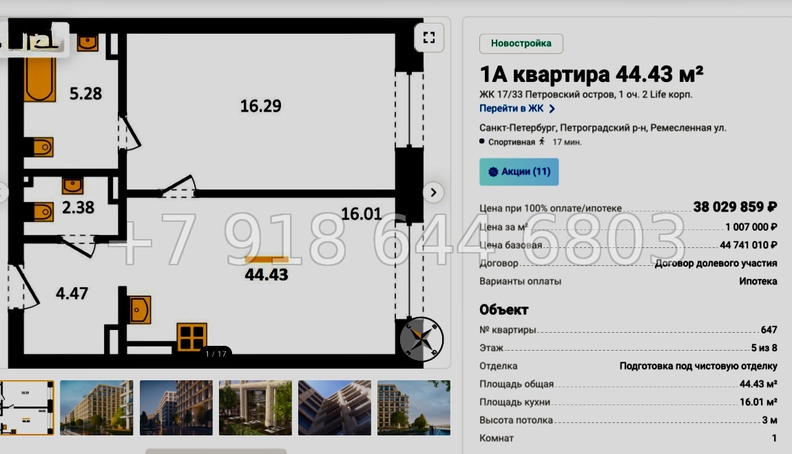Click the gear icon in Акции button
The image size is (792, 454).
coord(493,172)
